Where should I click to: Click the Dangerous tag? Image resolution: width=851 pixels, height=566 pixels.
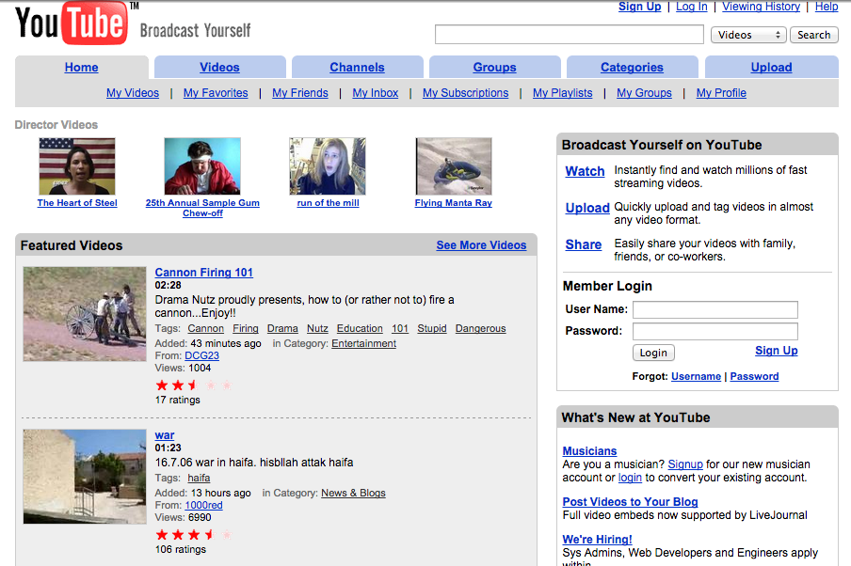(x=480, y=328)
